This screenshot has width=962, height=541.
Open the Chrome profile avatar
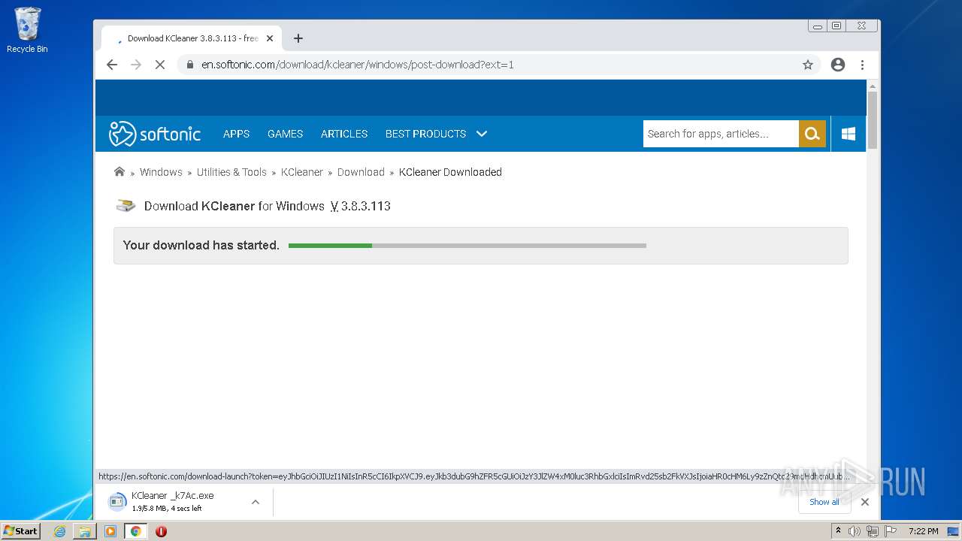point(838,65)
